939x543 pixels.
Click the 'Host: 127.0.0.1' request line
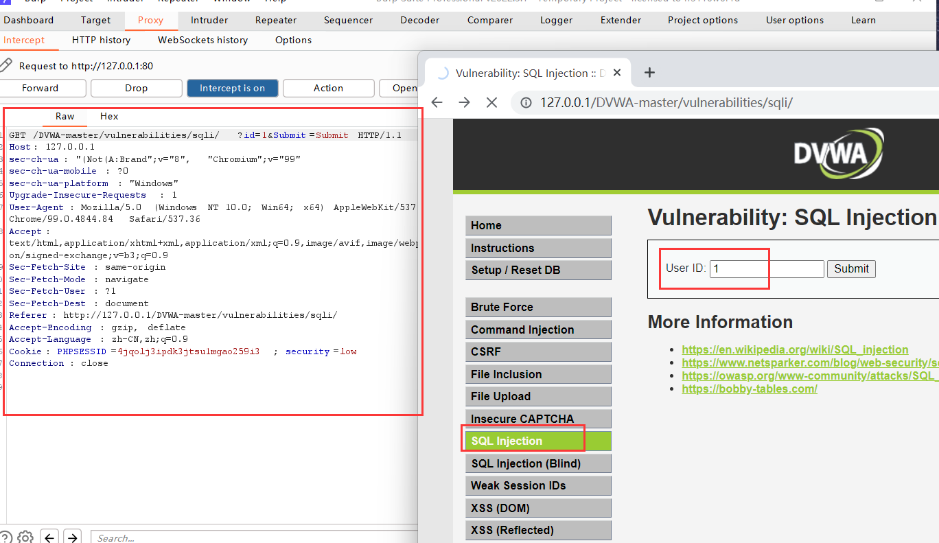[x=51, y=147]
